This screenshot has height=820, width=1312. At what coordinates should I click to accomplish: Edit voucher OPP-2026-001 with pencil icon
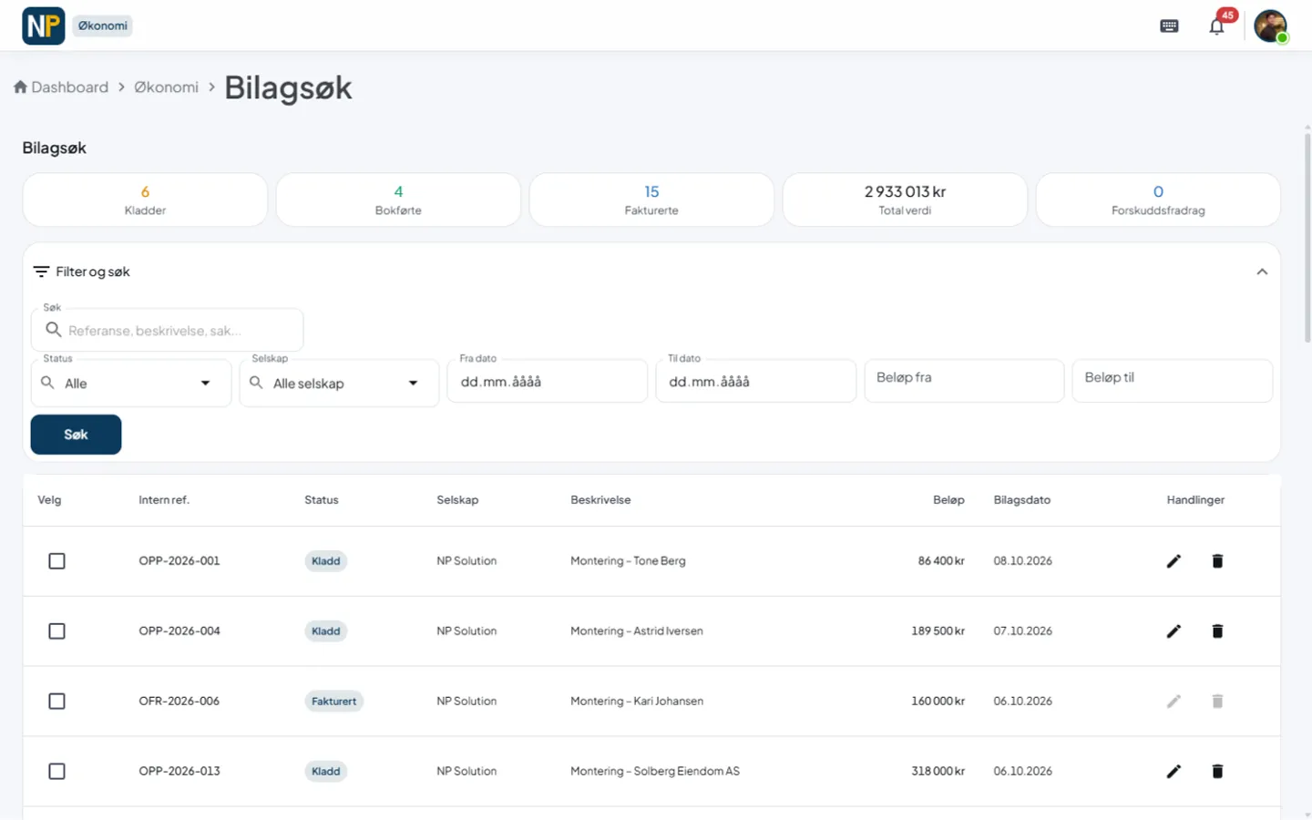coord(1174,561)
